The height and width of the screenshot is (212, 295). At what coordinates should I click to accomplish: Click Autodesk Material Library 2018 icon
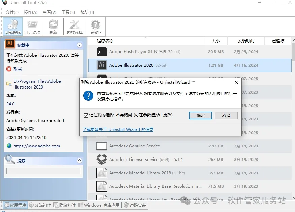pos(101,173)
